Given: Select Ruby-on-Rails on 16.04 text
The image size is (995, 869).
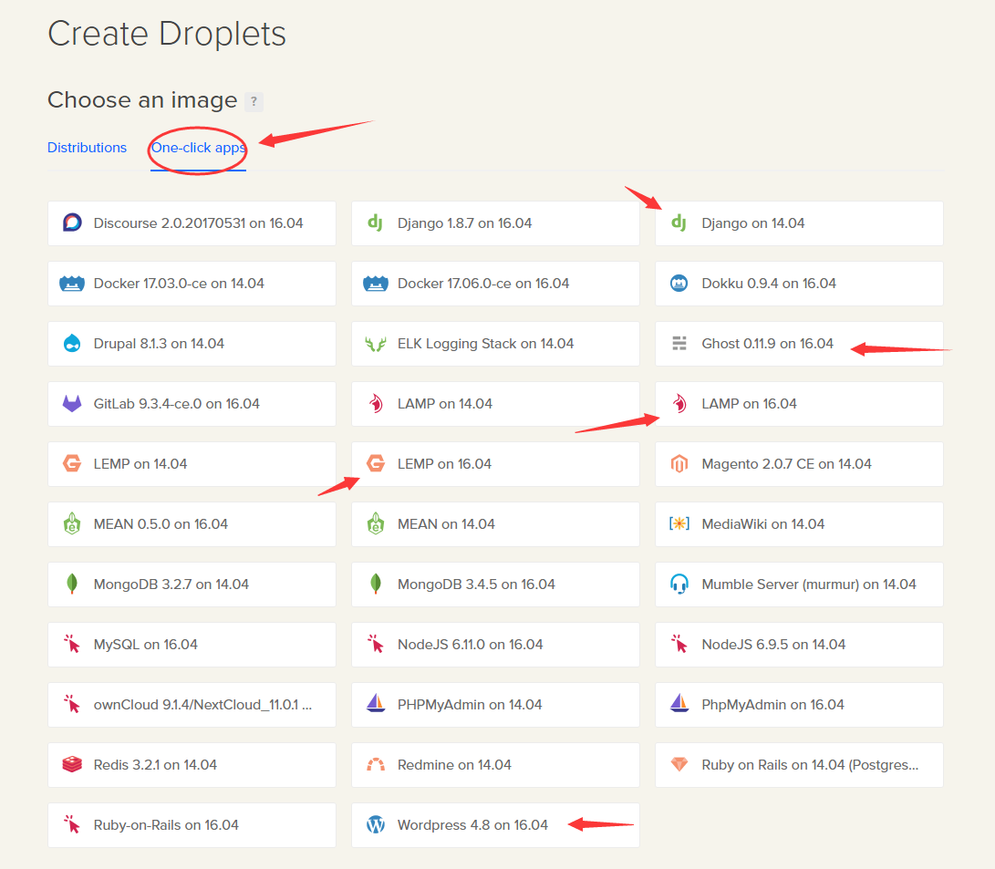Looking at the screenshot, I should point(166,825).
